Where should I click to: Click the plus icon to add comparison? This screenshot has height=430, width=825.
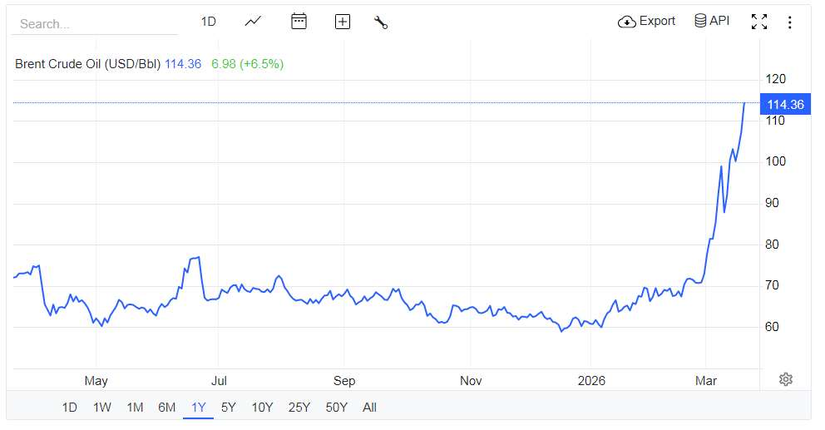coord(342,22)
